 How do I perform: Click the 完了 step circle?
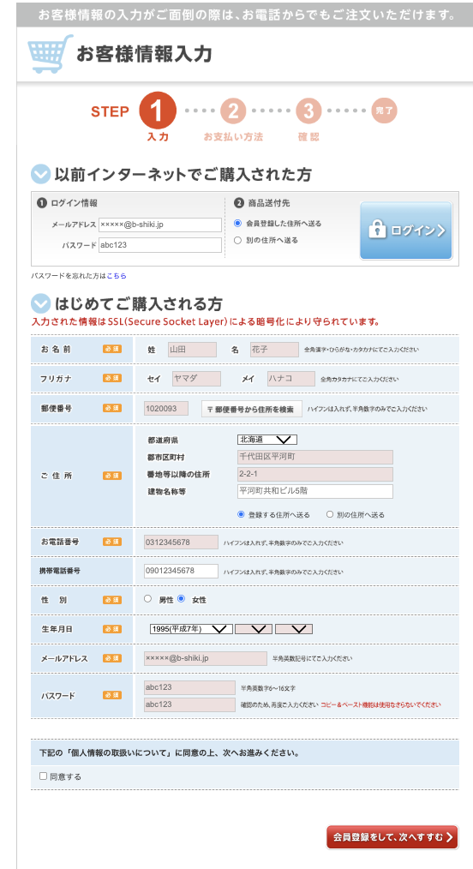(384, 111)
